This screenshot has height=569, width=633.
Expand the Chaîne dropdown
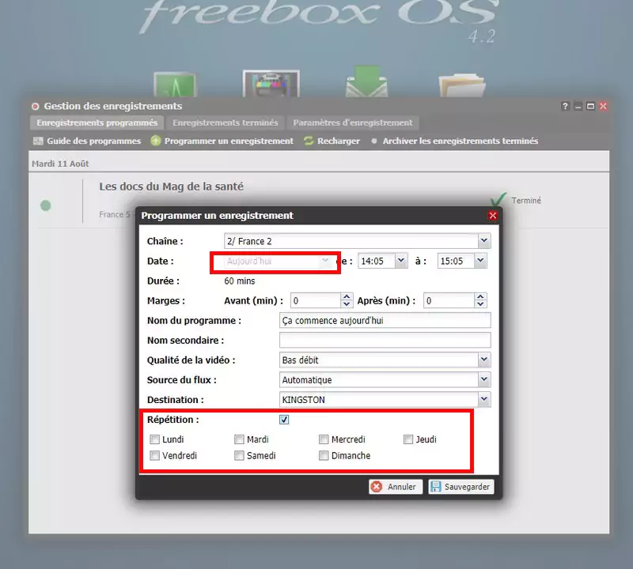(483, 241)
